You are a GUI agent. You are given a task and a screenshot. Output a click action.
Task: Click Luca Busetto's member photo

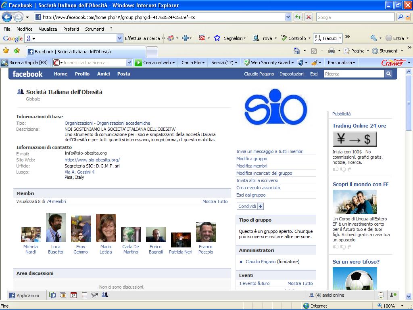[x=56, y=228]
